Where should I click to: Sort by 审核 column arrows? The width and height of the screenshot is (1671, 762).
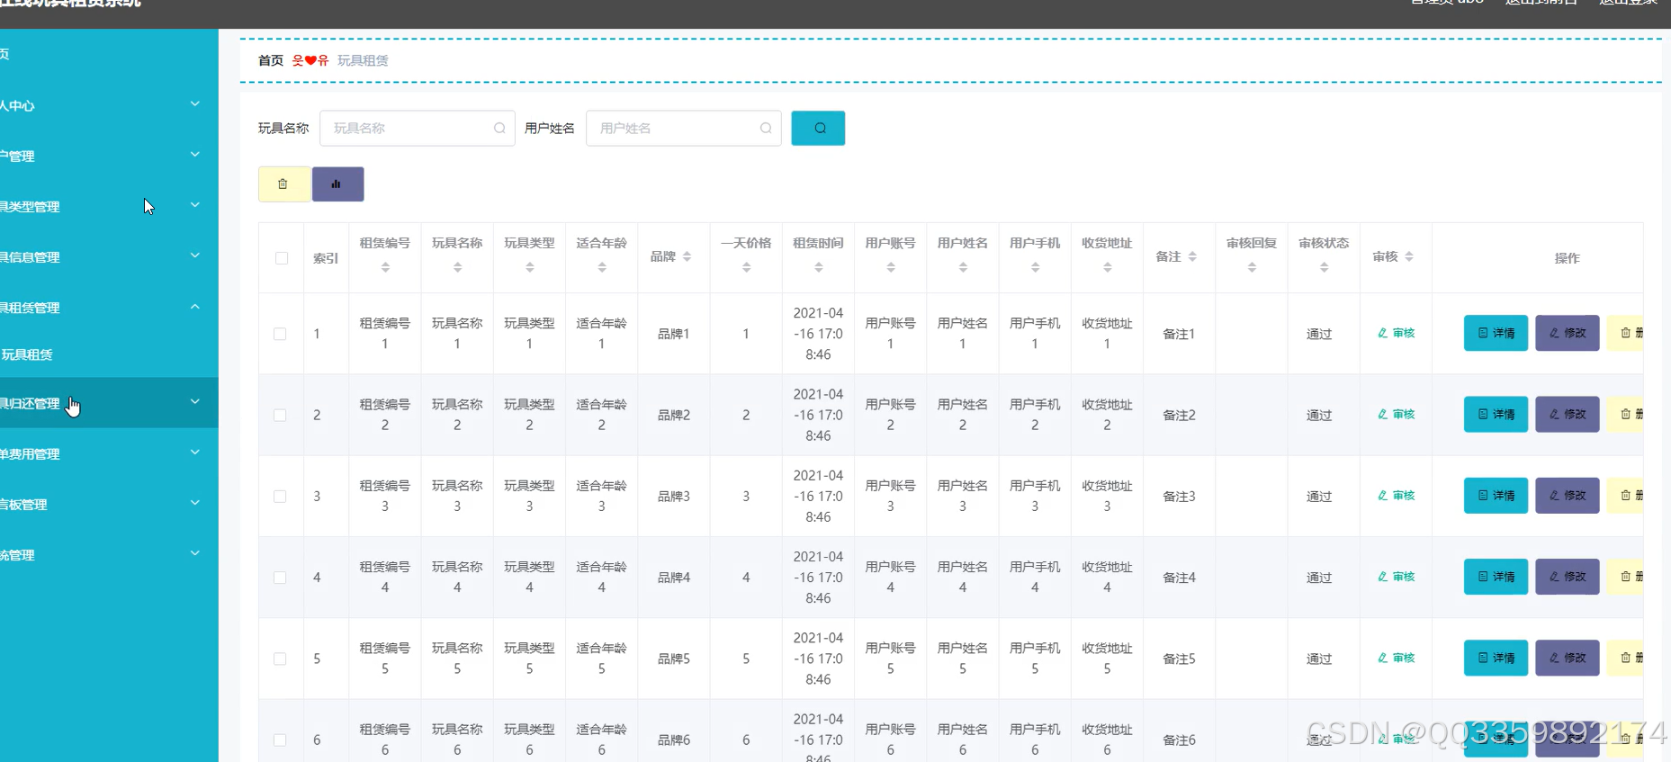[1409, 256]
